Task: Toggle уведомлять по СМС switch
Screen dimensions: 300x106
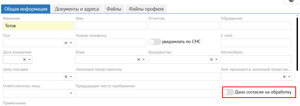Action: (155, 42)
